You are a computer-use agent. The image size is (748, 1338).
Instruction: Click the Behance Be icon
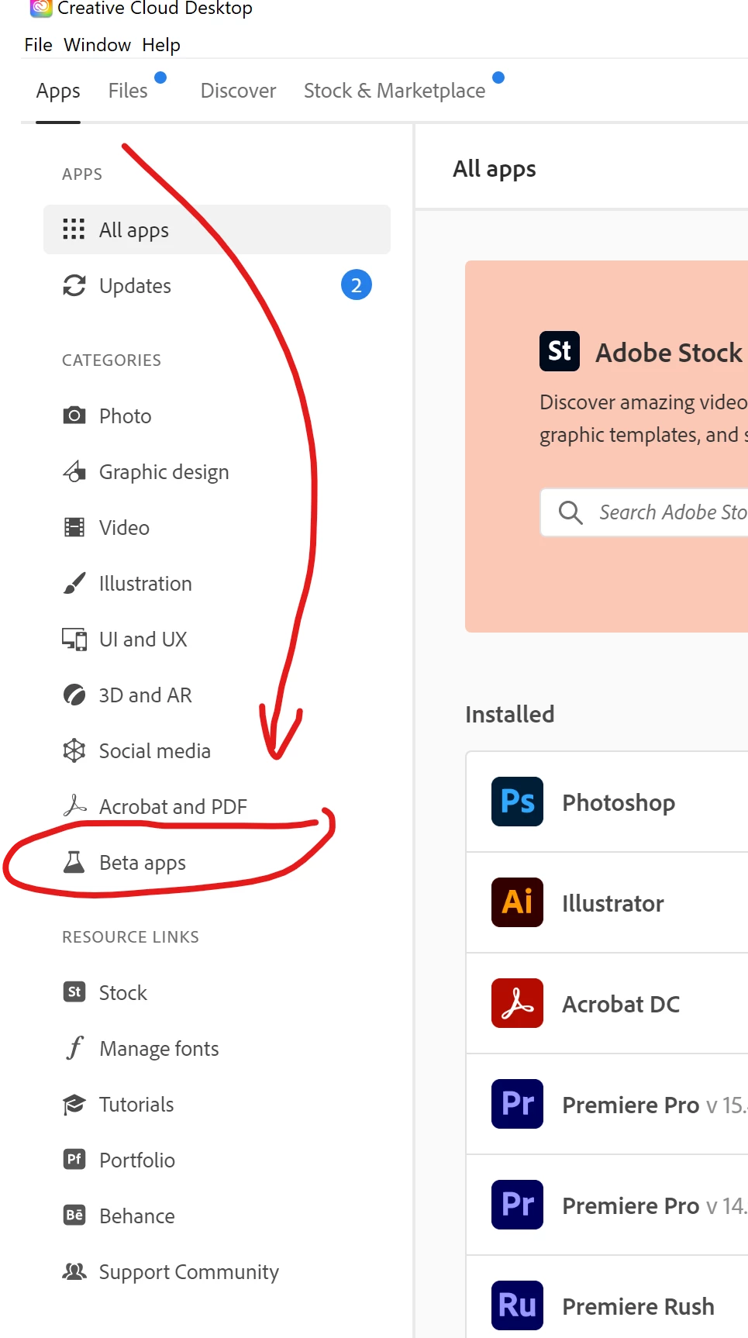point(74,1216)
